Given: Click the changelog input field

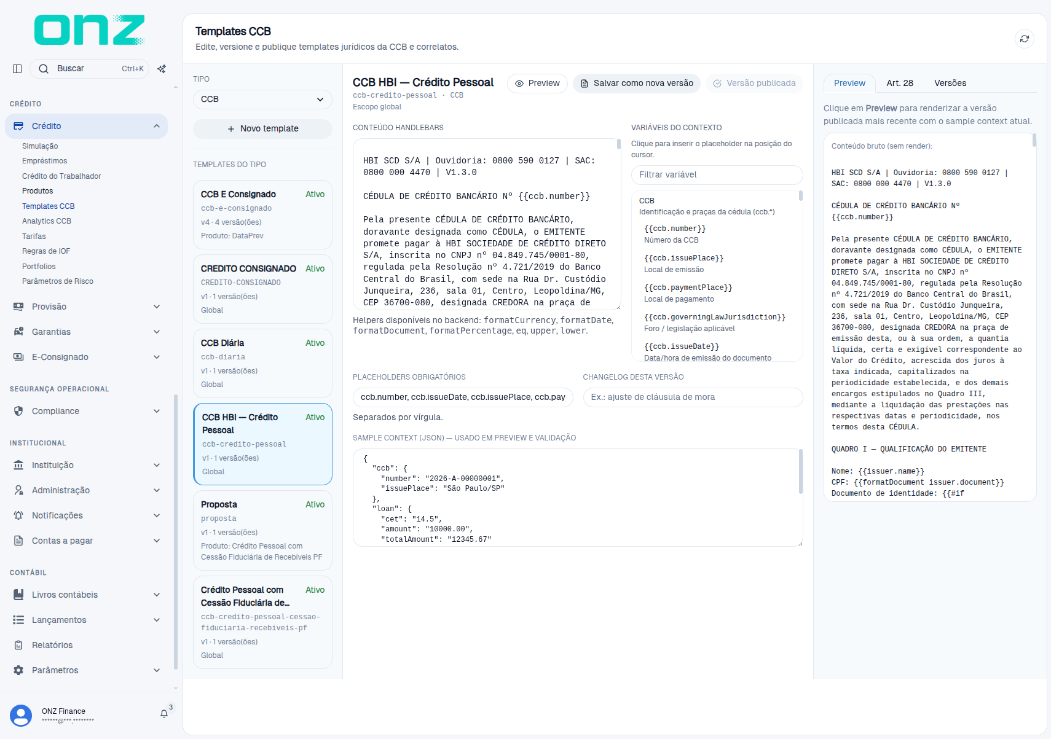Looking at the screenshot, I should click(693, 397).
